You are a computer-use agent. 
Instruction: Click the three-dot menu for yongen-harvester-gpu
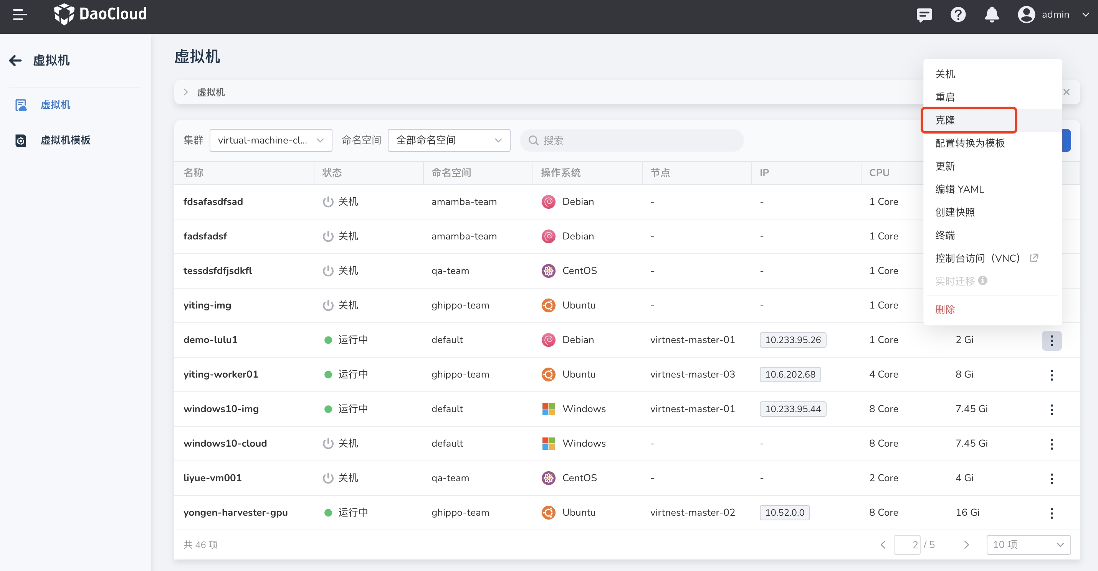pyautogui.click(x=1051, y=513)
